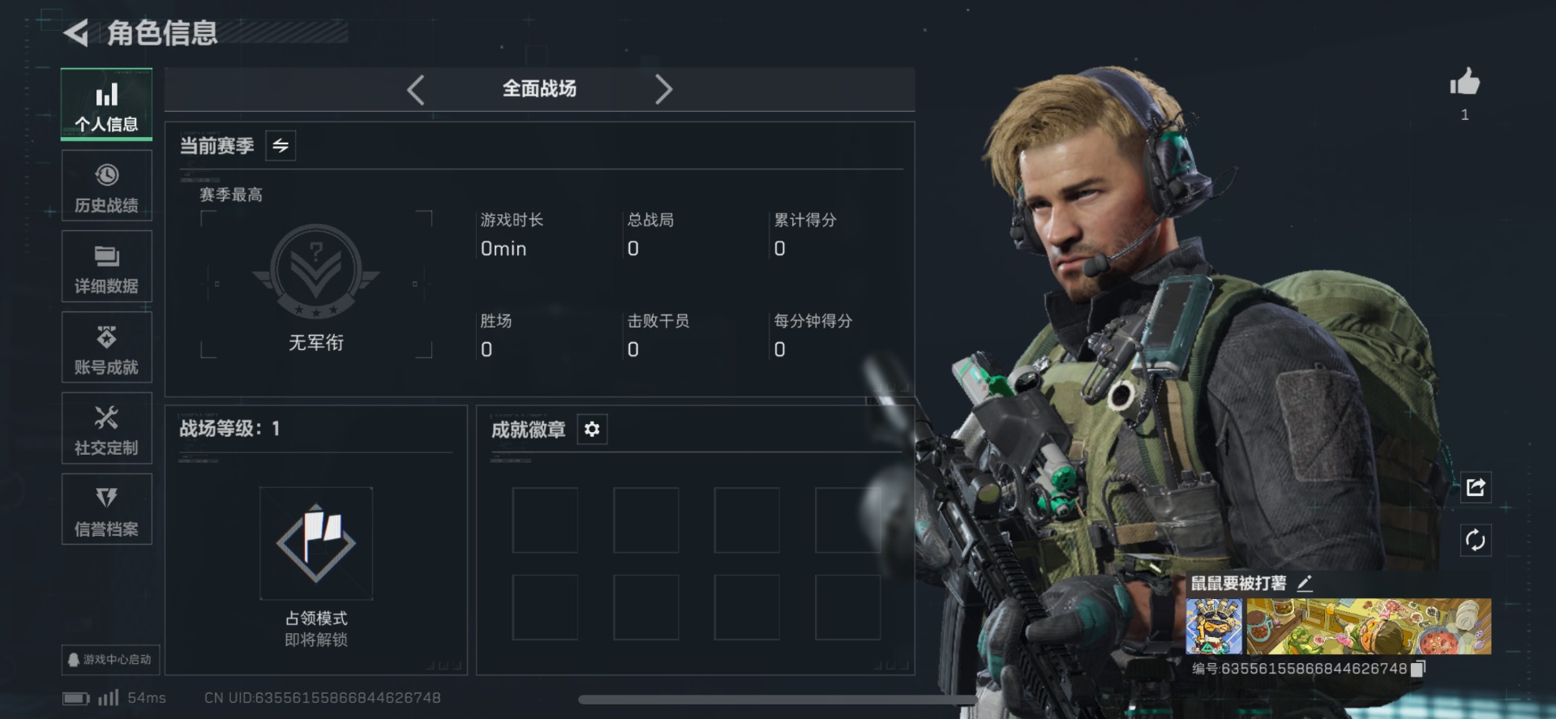Image resolution: width=1556 pixels, height=719 pixels.
Task: Click the pencil icon to edit nickname 鼠鼠要被打薯
Action: click(1305, 583)
